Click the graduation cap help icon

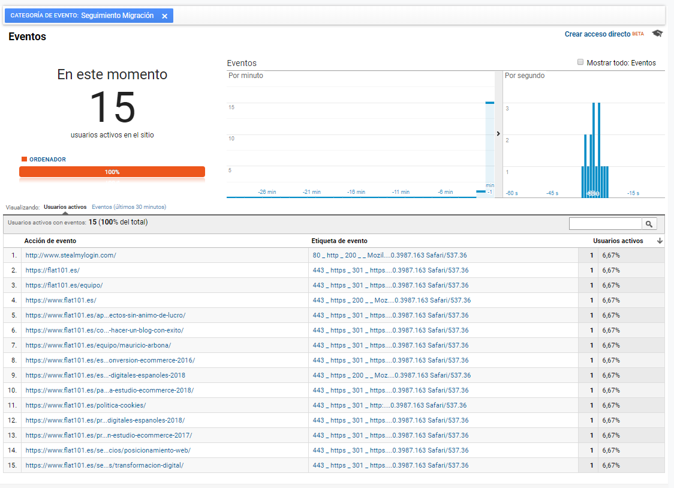(657, 34)
